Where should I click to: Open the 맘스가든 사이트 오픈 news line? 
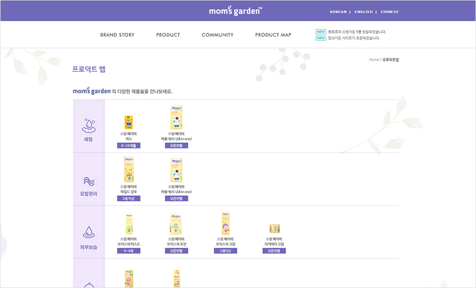point(354,38)
